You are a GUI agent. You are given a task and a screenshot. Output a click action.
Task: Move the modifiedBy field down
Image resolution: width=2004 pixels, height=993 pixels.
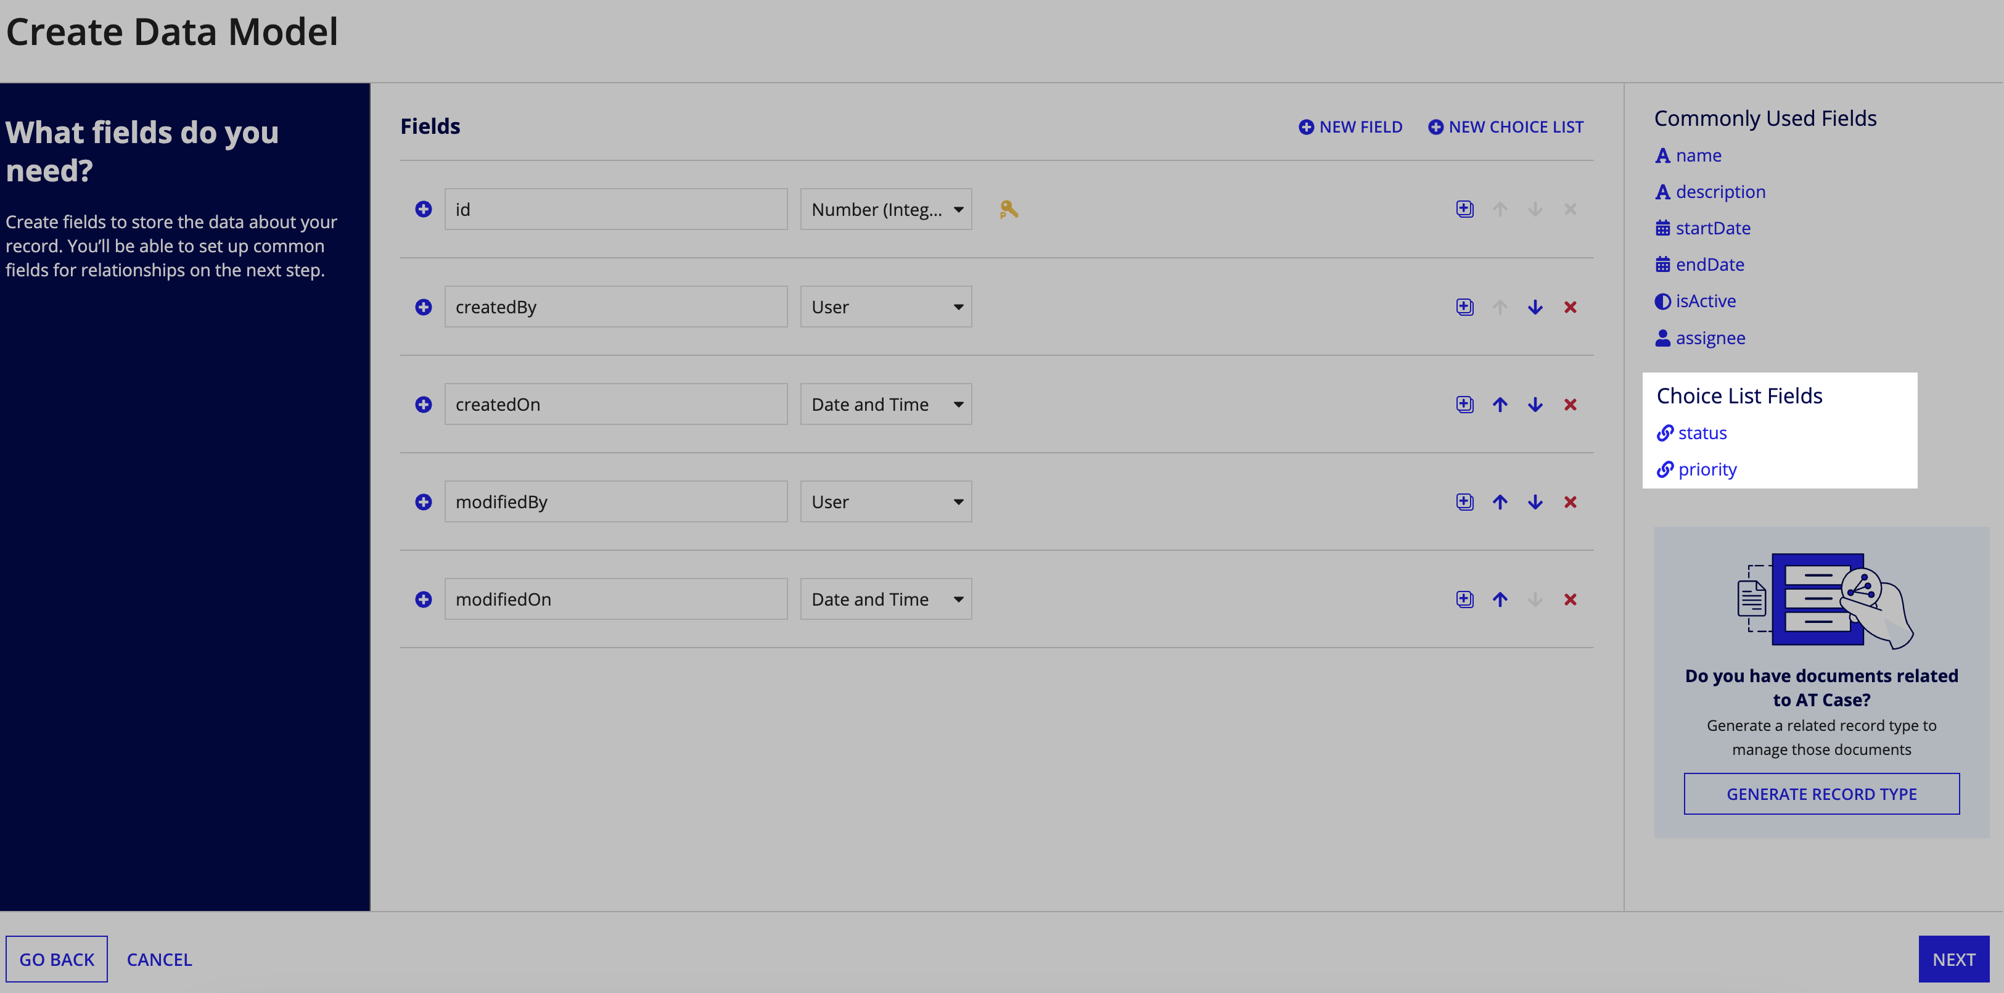coord(1535,502)
